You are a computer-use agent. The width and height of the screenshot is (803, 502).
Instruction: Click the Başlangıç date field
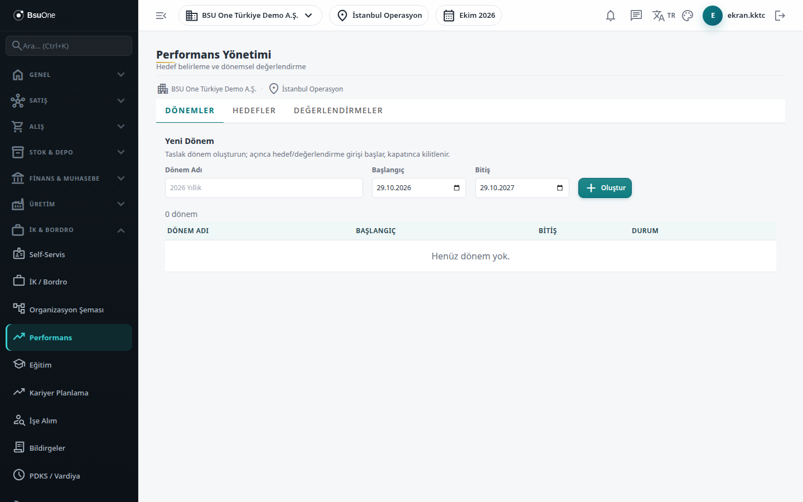pyautogui.click(x=419, y=188)
